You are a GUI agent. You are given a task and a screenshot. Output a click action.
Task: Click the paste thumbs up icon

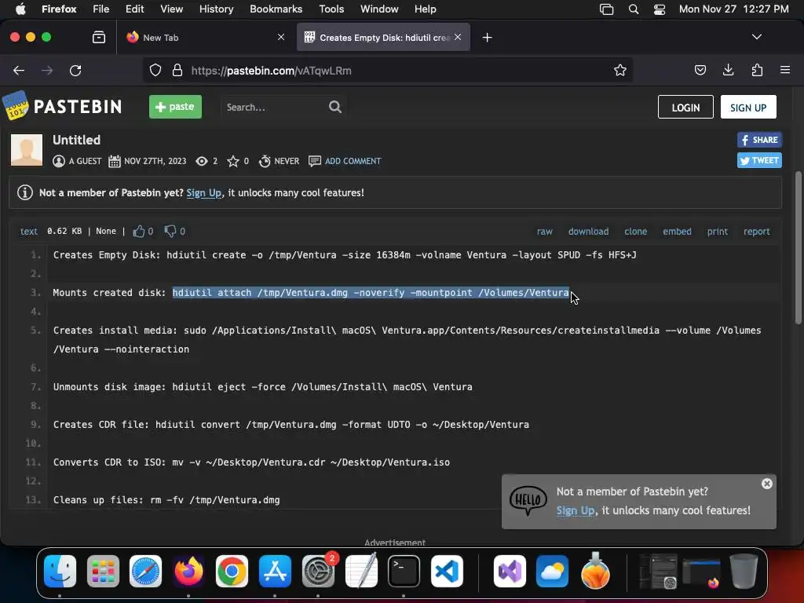(138, 232)
